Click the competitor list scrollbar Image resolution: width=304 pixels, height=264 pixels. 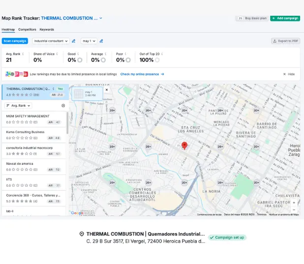click(67, 123)
